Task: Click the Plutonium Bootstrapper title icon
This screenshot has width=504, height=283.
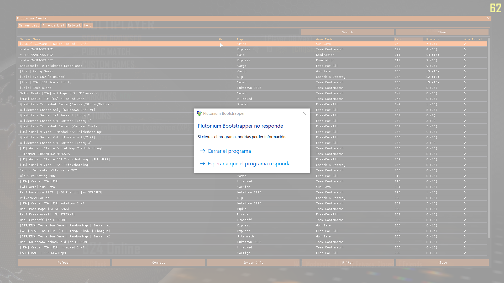Action: pos(199,113)
